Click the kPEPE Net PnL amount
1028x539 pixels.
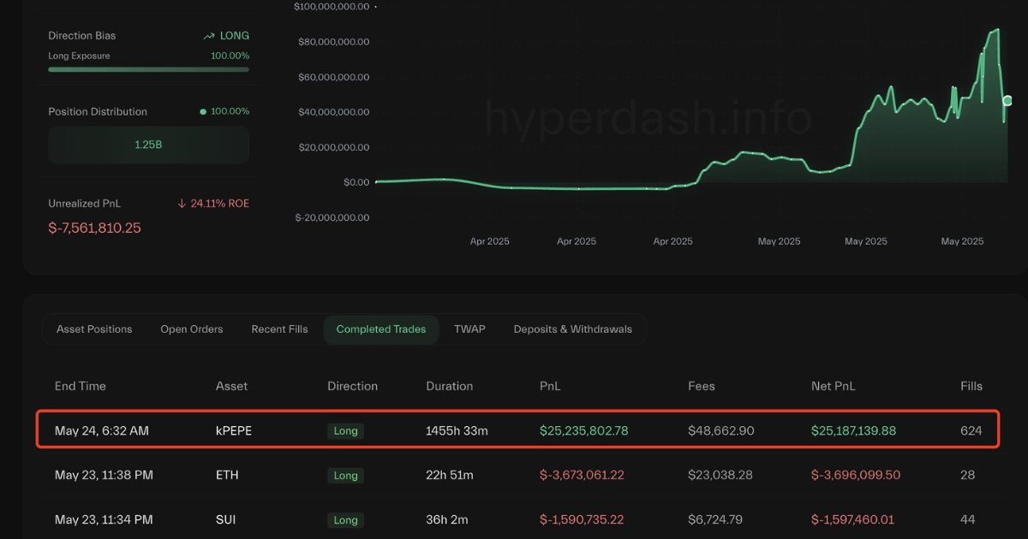pyautogui.click(x=853, y=431)
